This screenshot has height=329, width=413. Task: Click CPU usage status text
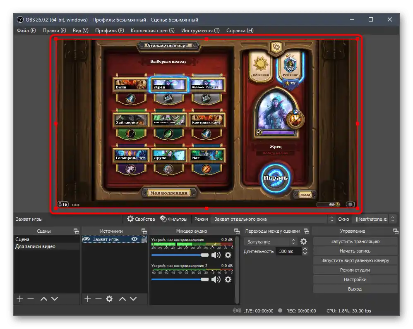[x=349, y=311]
